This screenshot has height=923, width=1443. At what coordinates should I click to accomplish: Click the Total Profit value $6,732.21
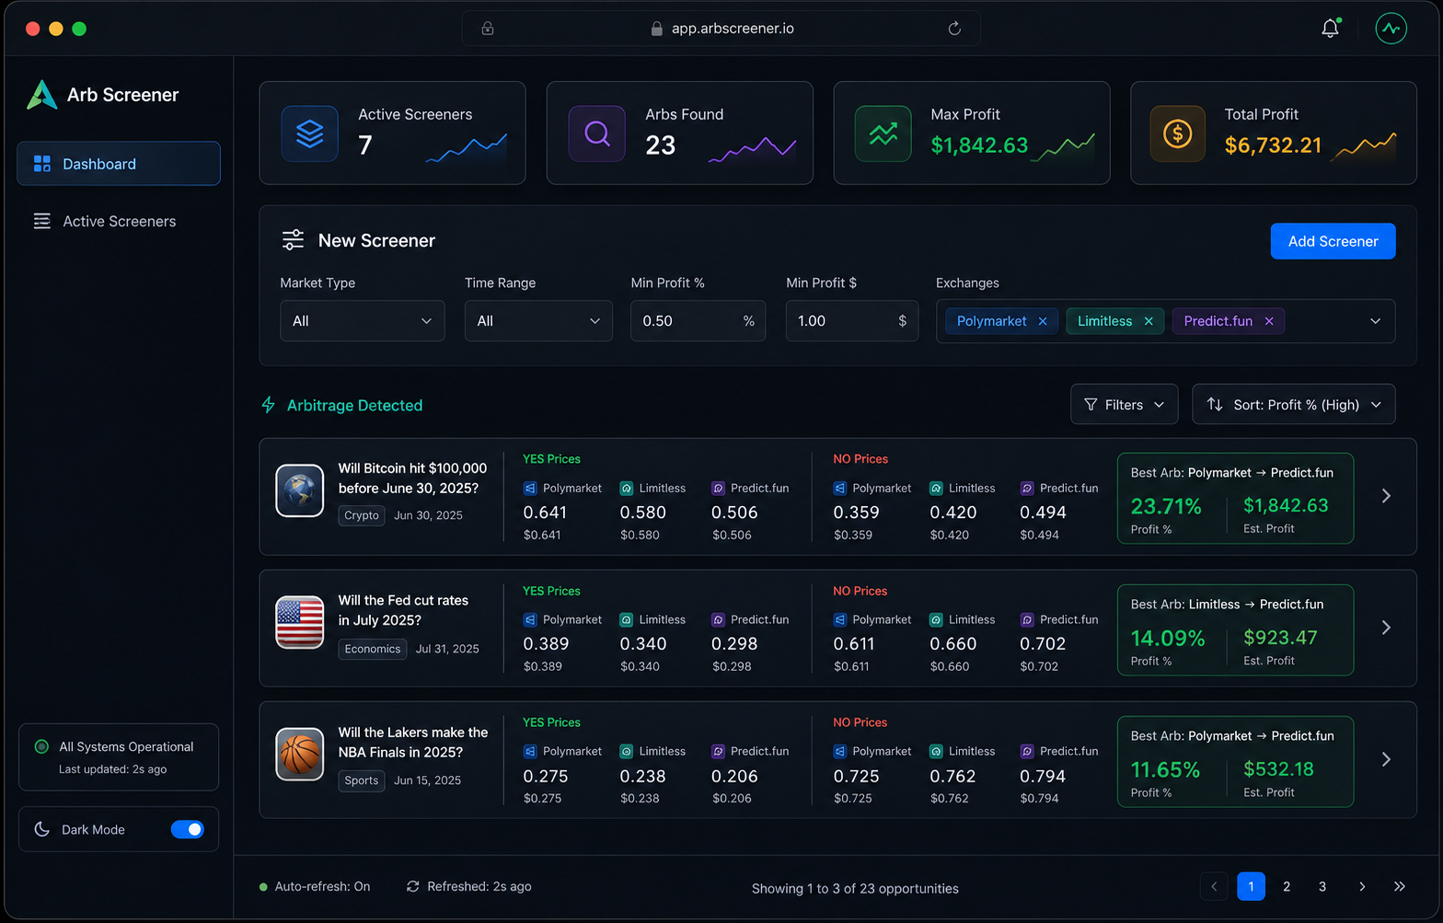click(1273, 145)
